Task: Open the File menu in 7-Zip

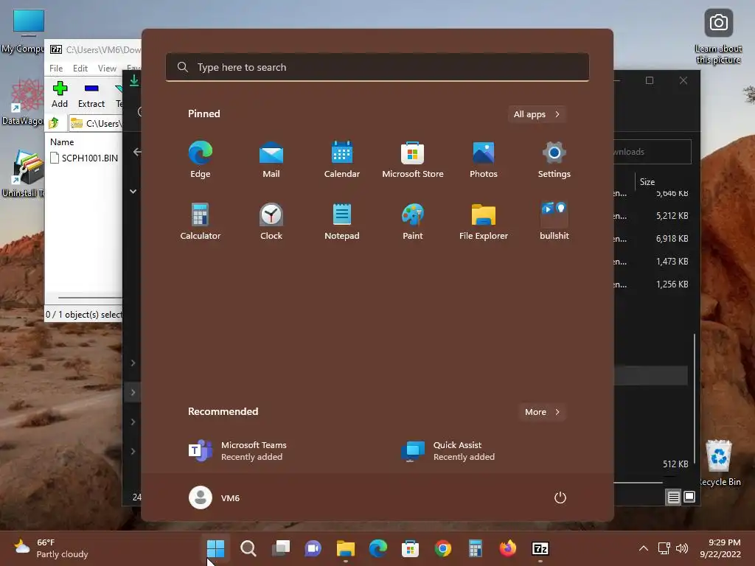Action: (56, 69)
